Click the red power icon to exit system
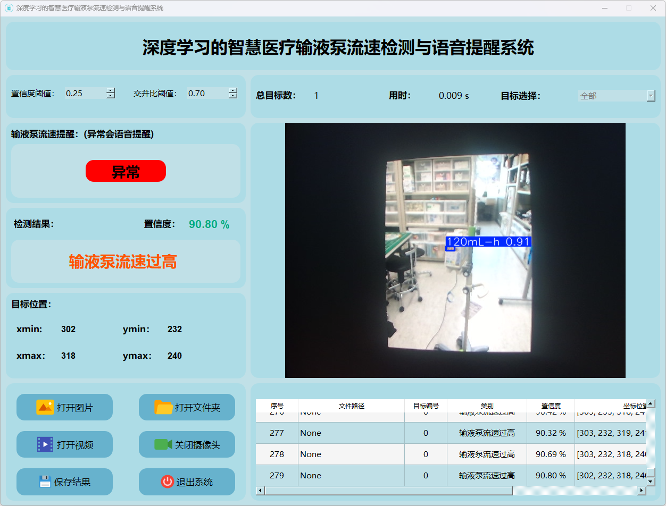The image size is (666, 506). click(x=167, y=482)
